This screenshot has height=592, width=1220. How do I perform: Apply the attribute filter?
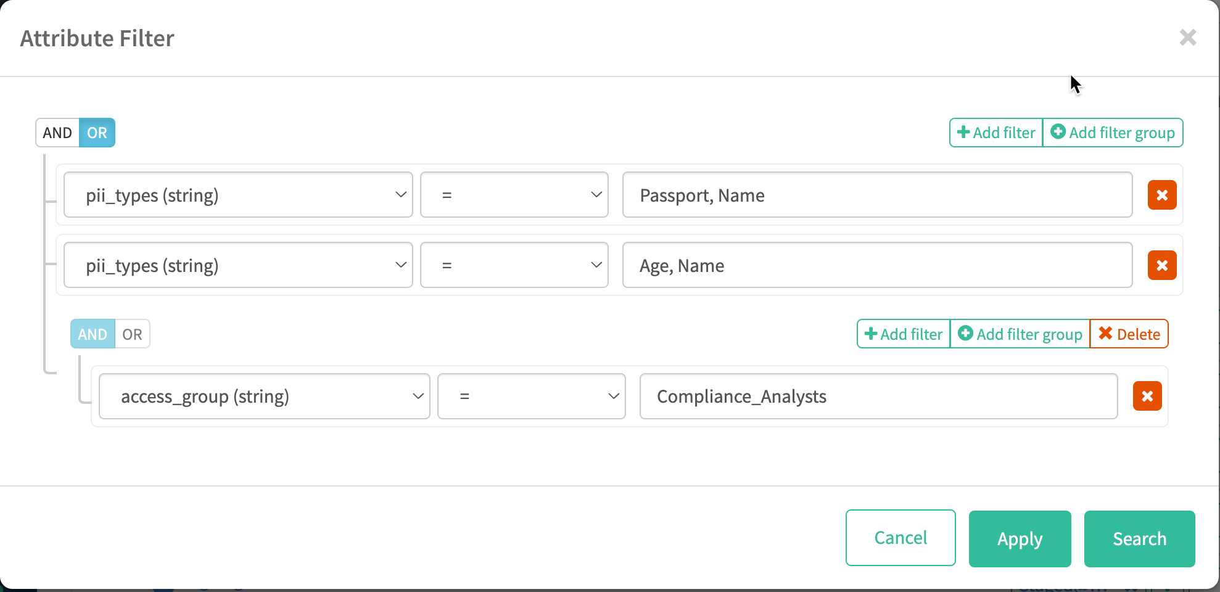tap(1020, 538)
